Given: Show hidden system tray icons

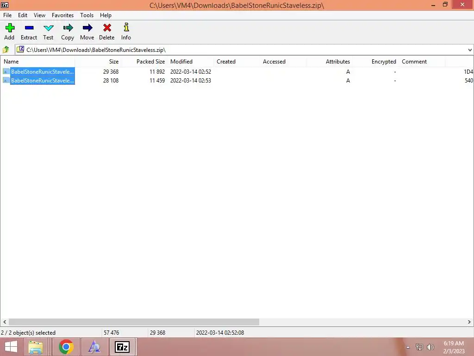Looking at the screenshot, I should (x=408, y=347).
